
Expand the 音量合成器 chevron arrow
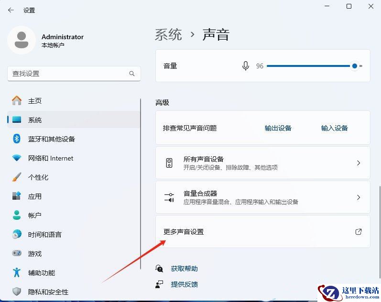click(x=359, y=197)
